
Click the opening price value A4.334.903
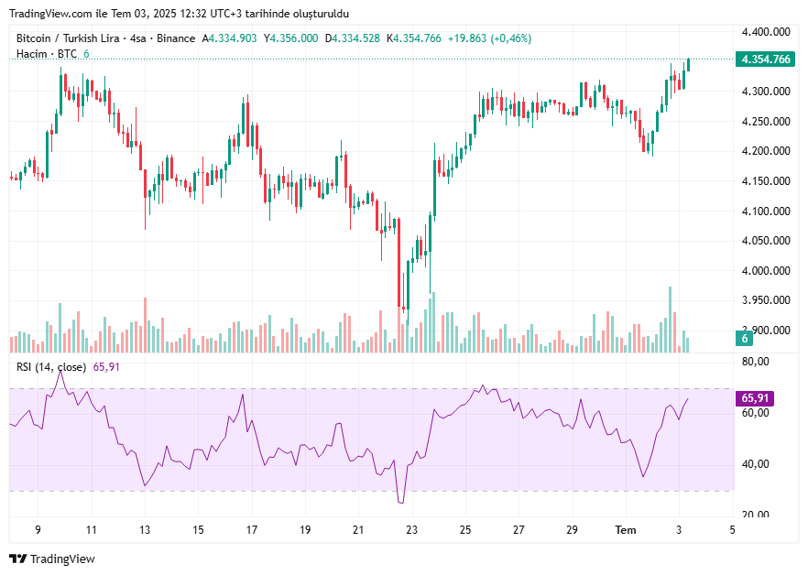[x=229, y=38]
